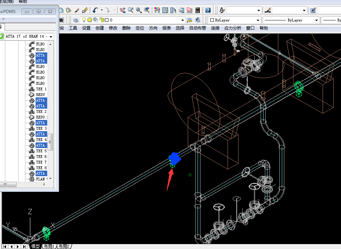Click the Undo arrow icon
This screenshot has height=249, width=341.
[x=95, y=10]
